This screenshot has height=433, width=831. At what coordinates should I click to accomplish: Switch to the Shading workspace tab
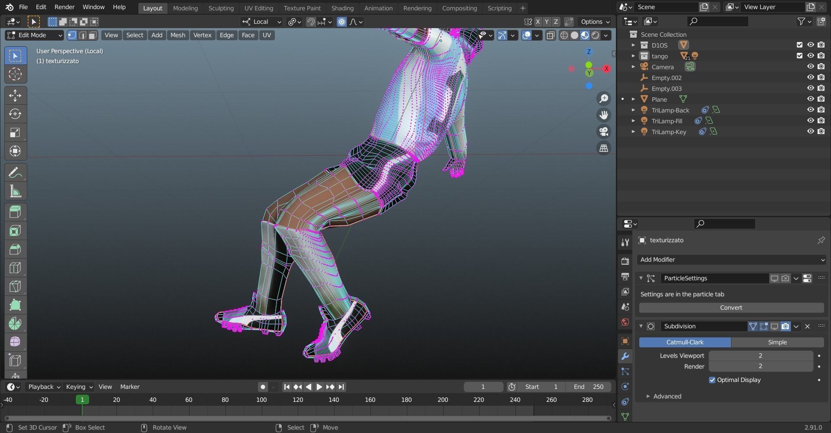(342, 8)
